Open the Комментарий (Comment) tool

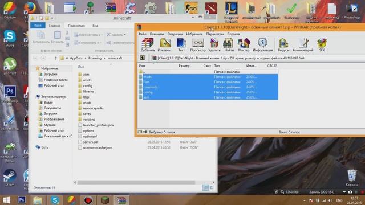tap(303, 45)
